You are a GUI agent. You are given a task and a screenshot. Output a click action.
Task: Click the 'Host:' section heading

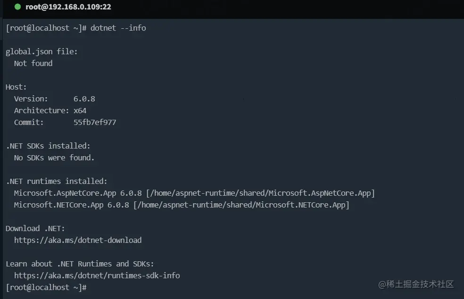[x=16, y=87]
